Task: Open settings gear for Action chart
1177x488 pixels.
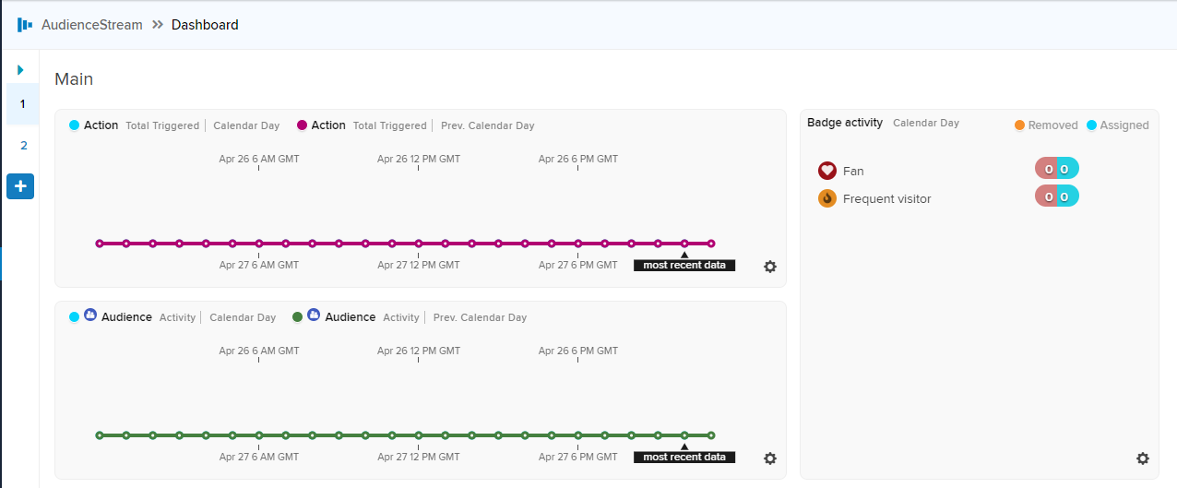Action: 770,267
